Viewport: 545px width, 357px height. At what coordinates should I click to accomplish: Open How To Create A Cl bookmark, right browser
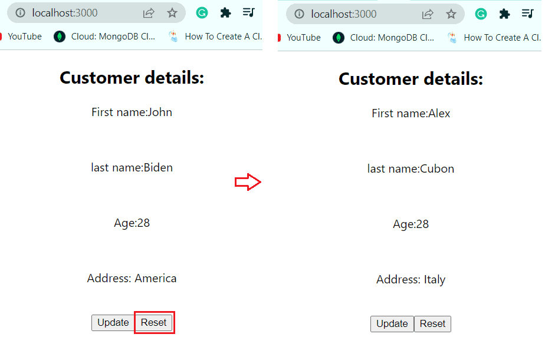pos(503,38)
